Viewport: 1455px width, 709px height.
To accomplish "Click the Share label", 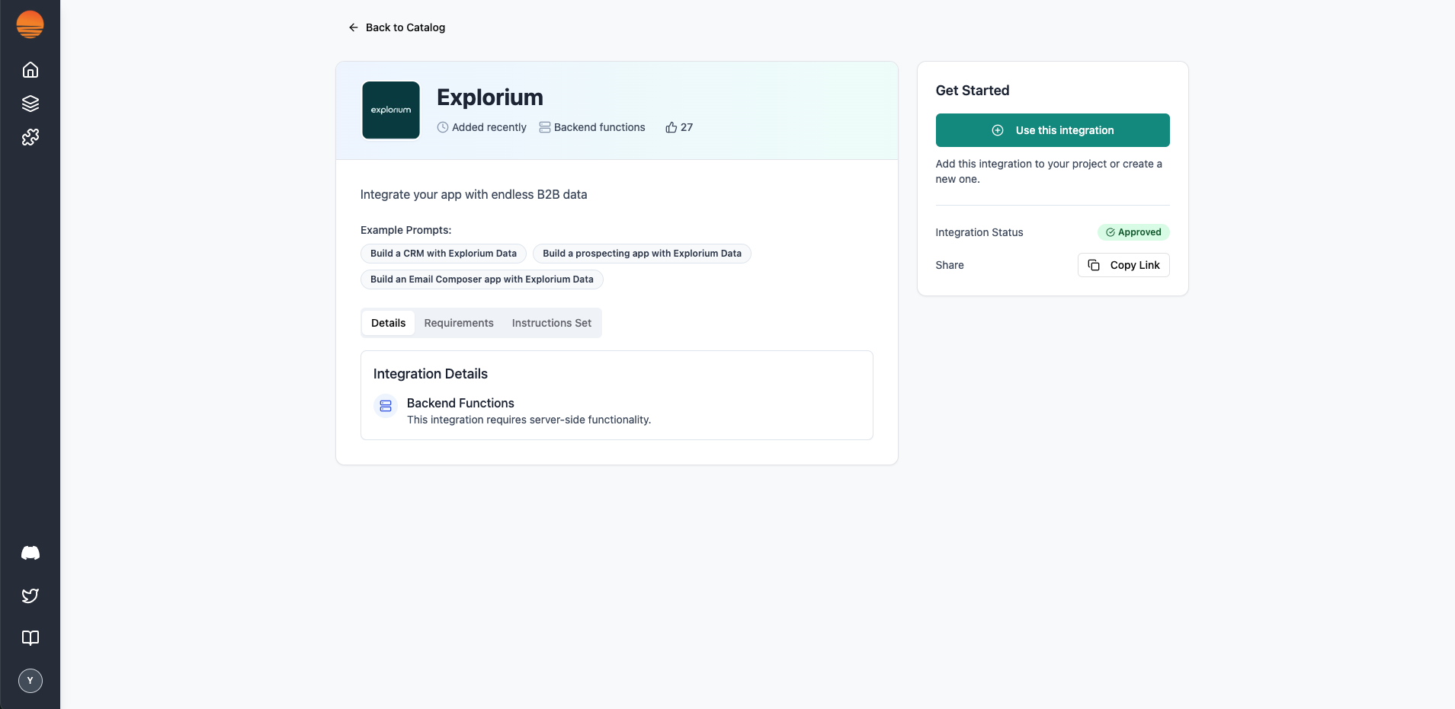I will 950,265.
